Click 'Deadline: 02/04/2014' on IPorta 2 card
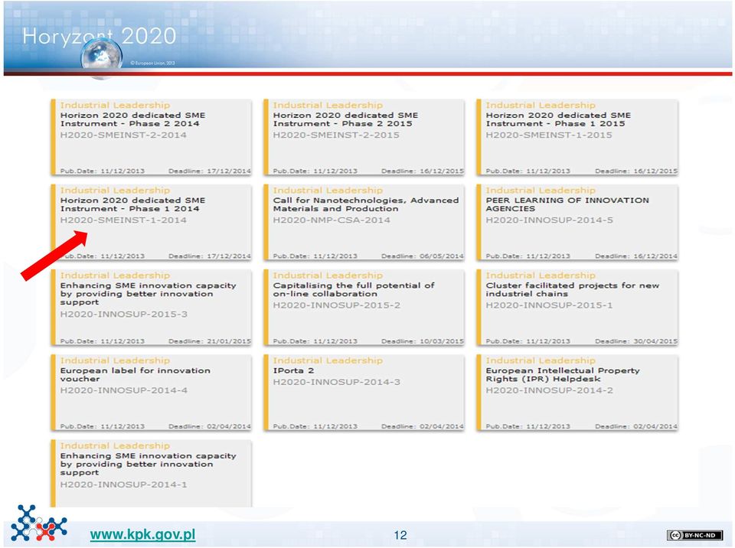Screen dimensions: 735x548 click(423, 426)
